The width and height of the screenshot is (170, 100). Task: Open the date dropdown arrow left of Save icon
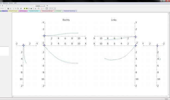pos(5,9)
